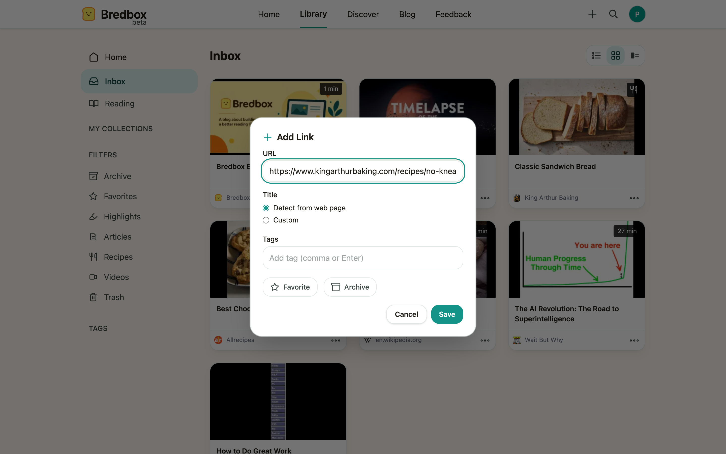This screenshot has height=454, width=726.
Task: Click the MY COLLECTIONS heading
Action: (x=120, y=129)
